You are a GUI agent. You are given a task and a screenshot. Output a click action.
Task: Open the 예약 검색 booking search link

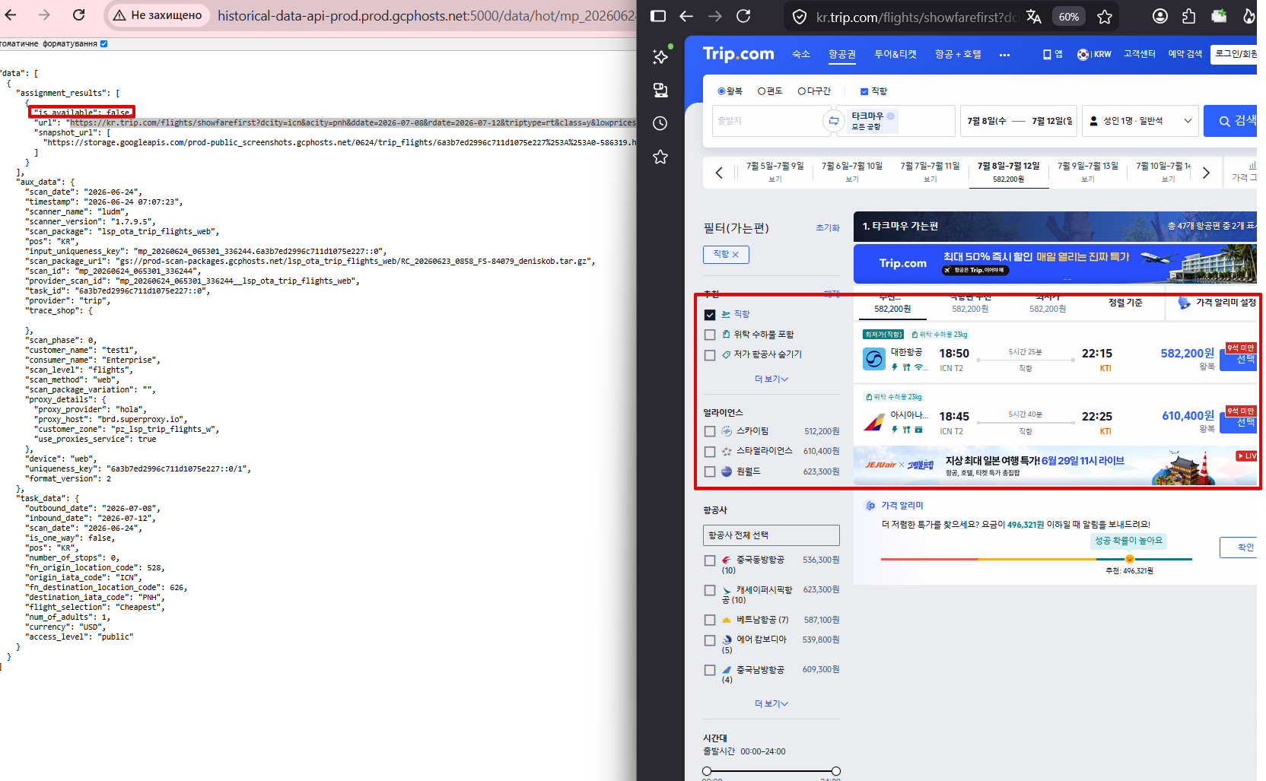[x=1185, y=54]
